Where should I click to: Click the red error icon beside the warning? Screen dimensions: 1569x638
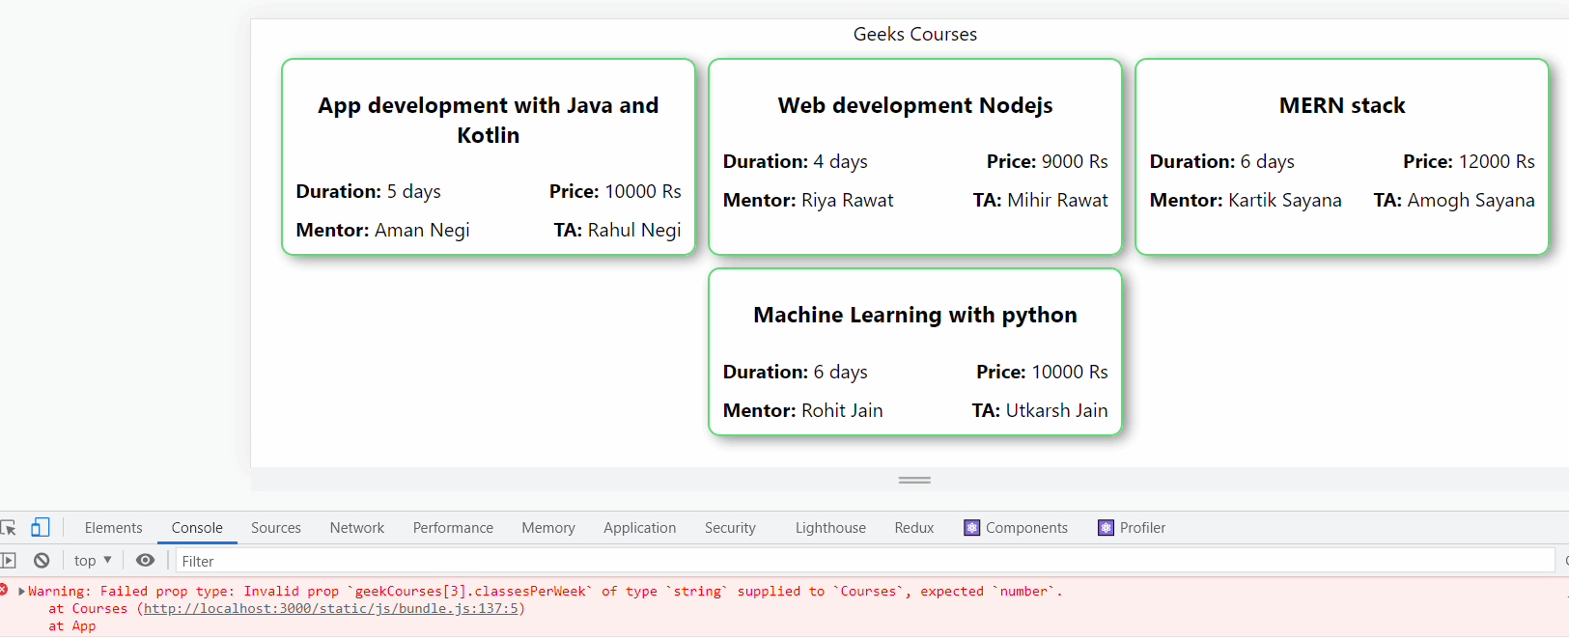pyautogui.click(x=4, y=591)
